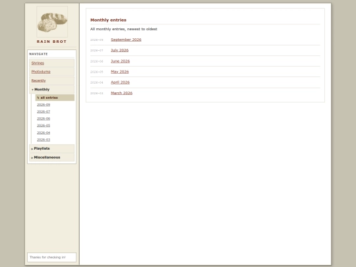356x267 pixels.
Task: Open 2026-03 in the sidebar
Action: tap(44, 140)
